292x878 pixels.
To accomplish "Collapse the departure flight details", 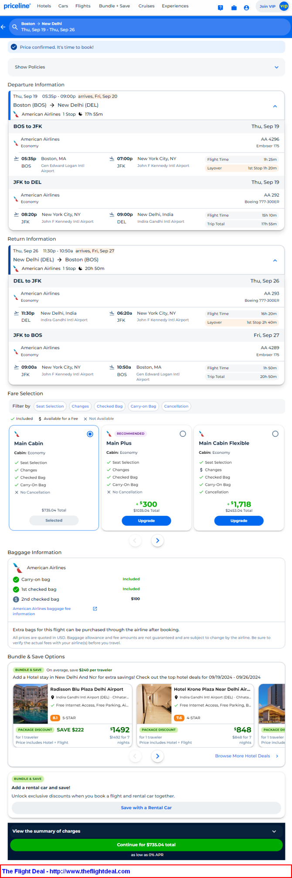I will tap(275, 106).
